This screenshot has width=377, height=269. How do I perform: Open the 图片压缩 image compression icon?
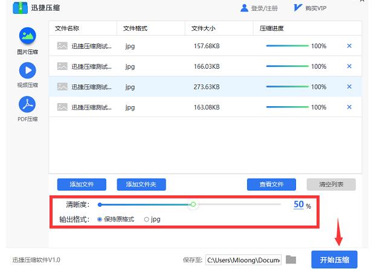click(27, 37)
